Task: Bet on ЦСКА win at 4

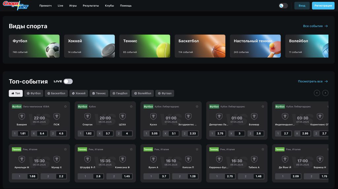Action: pos(124,134)
